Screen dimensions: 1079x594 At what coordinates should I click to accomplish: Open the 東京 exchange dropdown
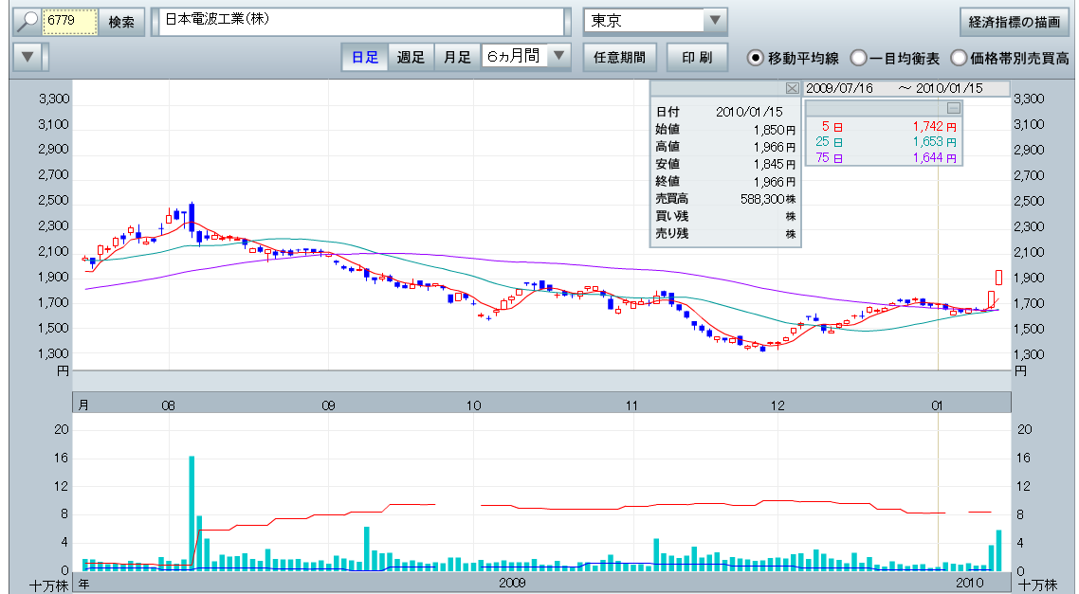click(x=714, y=21)
